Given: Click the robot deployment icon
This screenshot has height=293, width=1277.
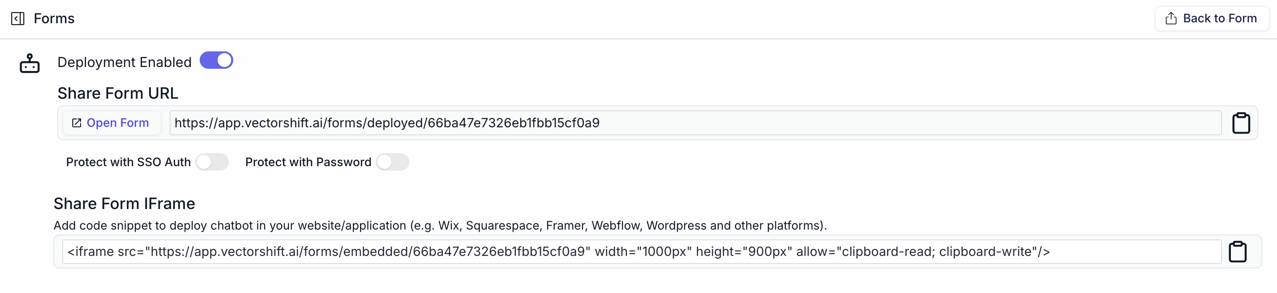Looking at the screenshot, I should point(30,64).
